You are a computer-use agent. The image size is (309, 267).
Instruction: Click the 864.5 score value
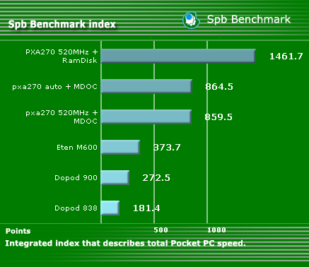pyautogui.click(x=219, y=87)
